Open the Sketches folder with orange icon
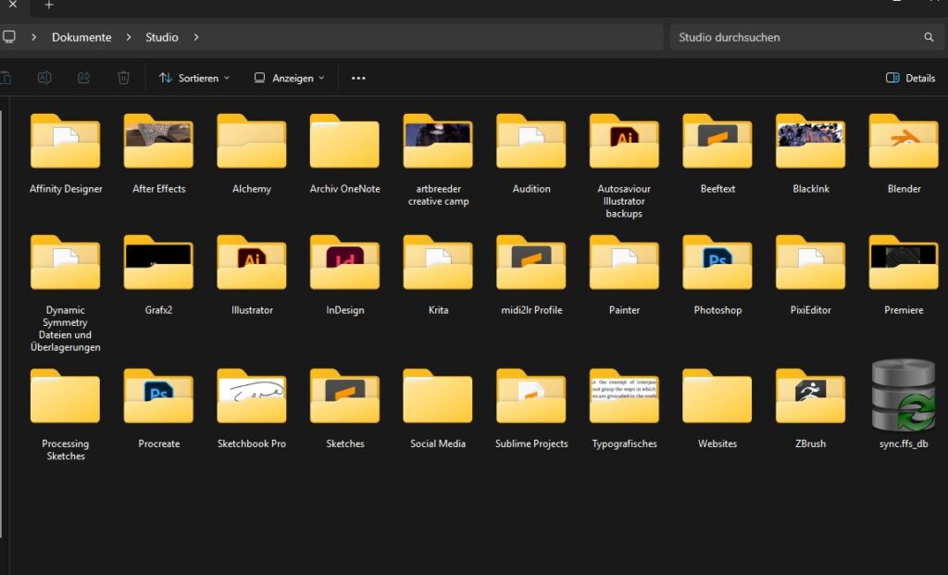Screen dimensions: 948x575 click(344, 396)
